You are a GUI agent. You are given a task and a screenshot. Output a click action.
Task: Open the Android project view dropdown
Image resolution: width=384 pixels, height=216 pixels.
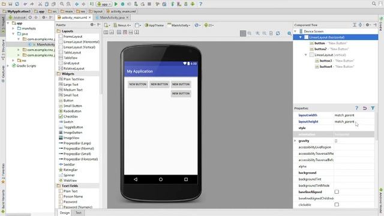coord(17,17)
